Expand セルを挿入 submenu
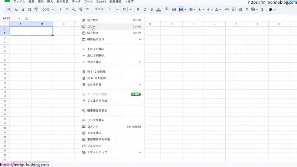Screen dimensions: 297x167 [x=112, y=62]
